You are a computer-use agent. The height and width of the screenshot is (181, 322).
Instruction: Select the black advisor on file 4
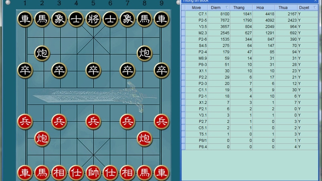(76, 19)
